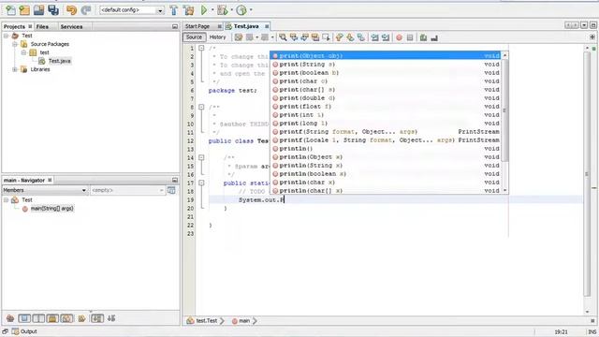
Task: Close the Test.java tab
Action: pyautogui.click(x=267, y=26)
